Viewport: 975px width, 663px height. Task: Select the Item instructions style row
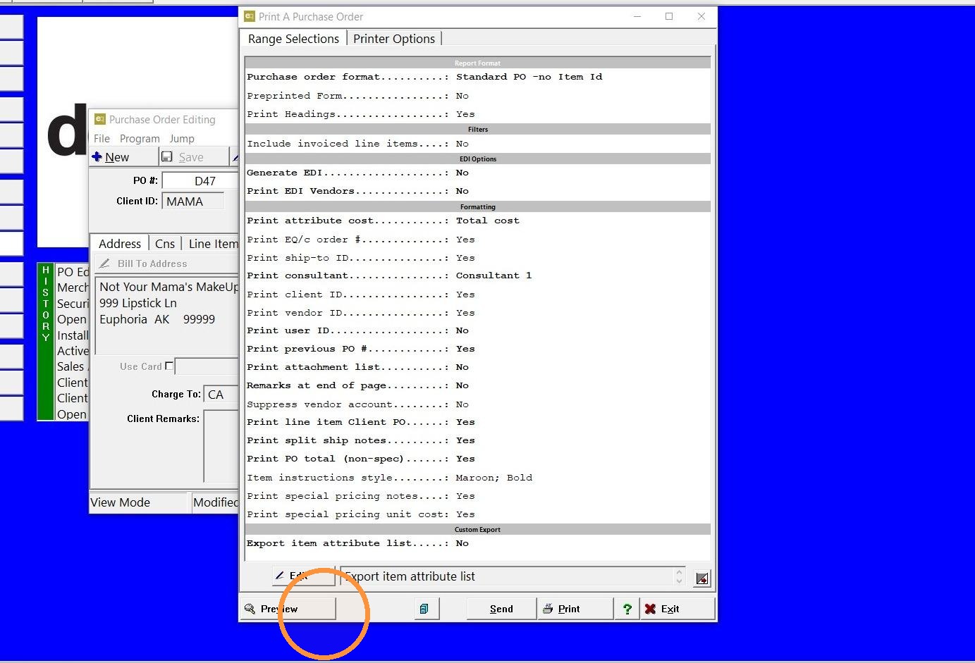pyautogui.click(x=477, y=478)
